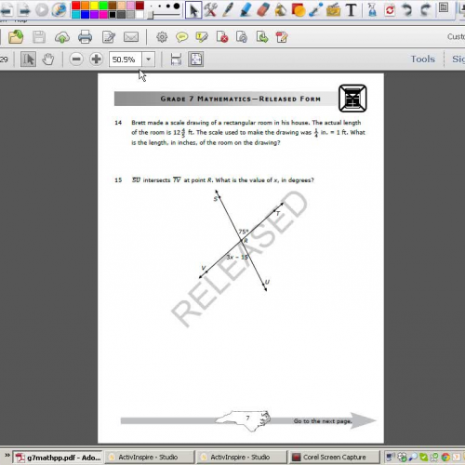Click the Reset Page icon

click(390, 10)
